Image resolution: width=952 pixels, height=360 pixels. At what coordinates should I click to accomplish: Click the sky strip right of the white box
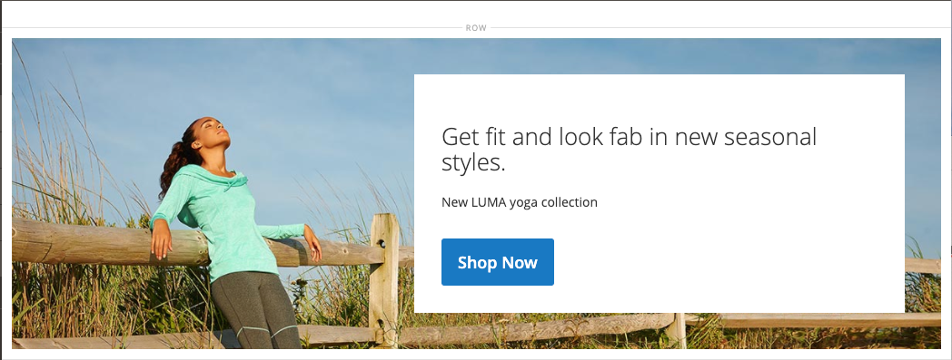pos(922,151)
